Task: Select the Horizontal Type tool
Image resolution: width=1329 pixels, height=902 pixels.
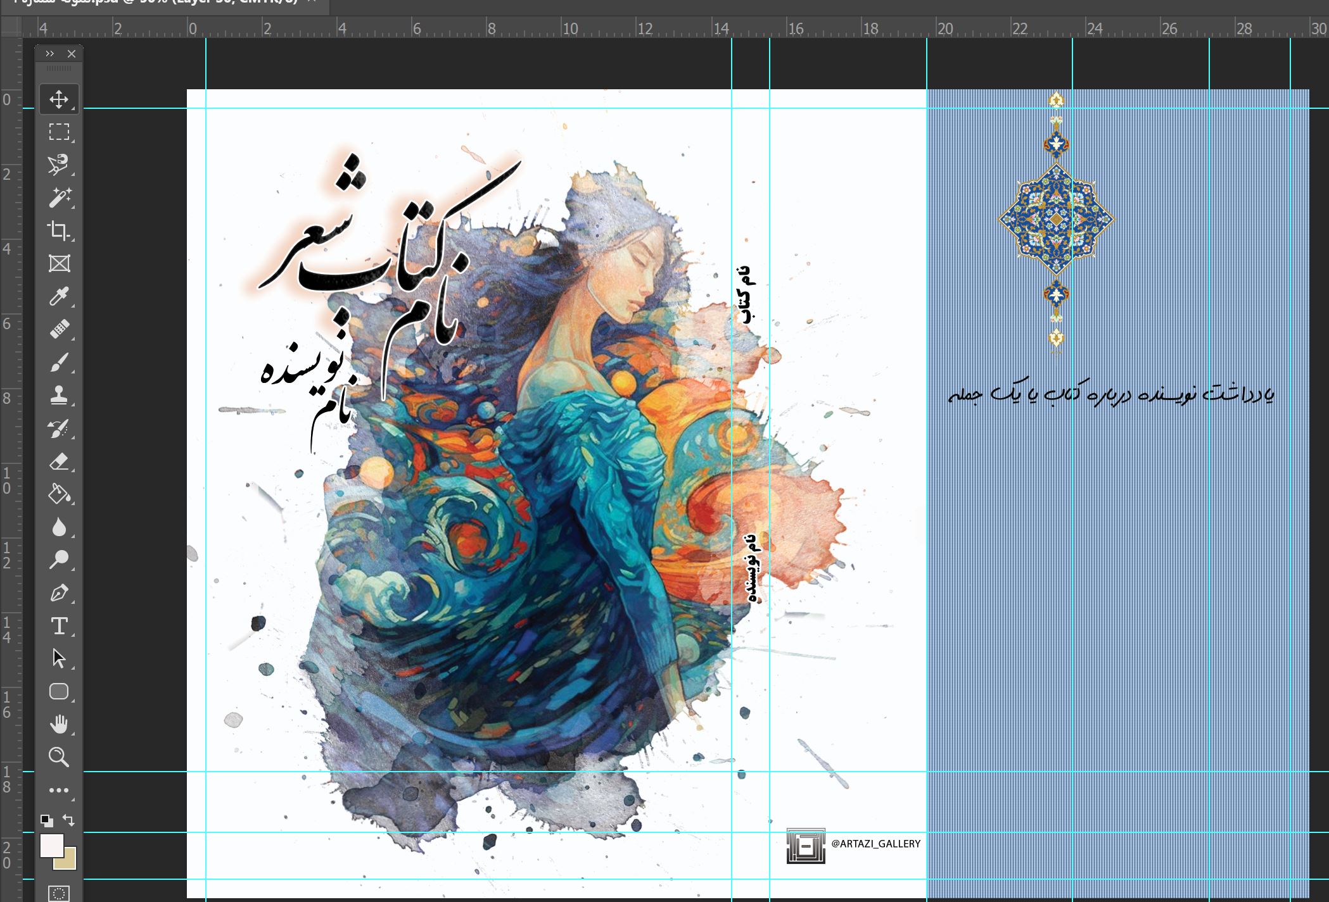Action: 59,626
